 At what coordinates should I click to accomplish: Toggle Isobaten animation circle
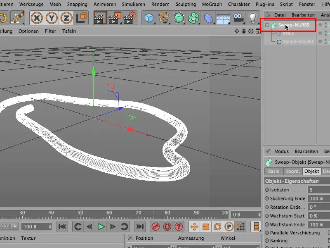[267, 190]
